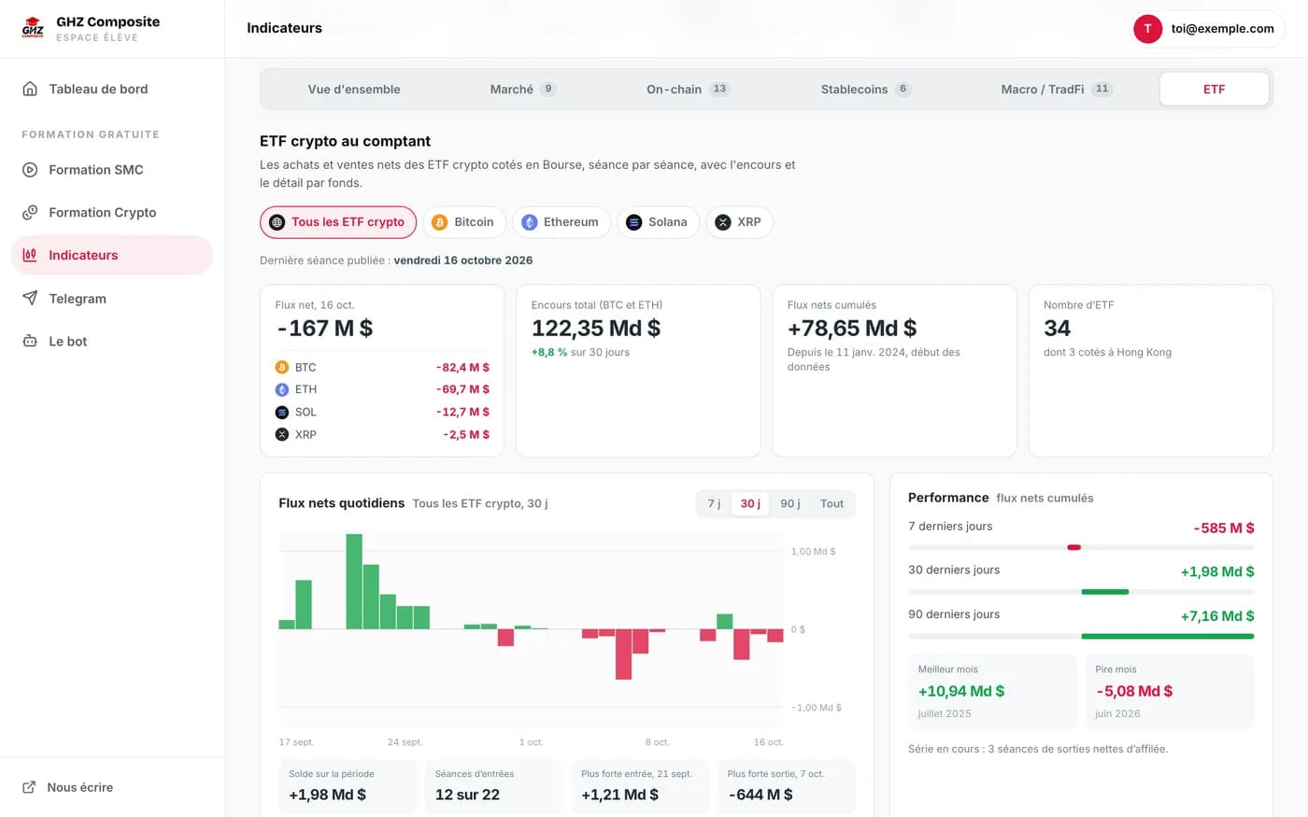Open the toi@exemple.com account menu
The height and width of the screenshot is (817, 1308).
pyautogui.click(x=1207, y=29)
